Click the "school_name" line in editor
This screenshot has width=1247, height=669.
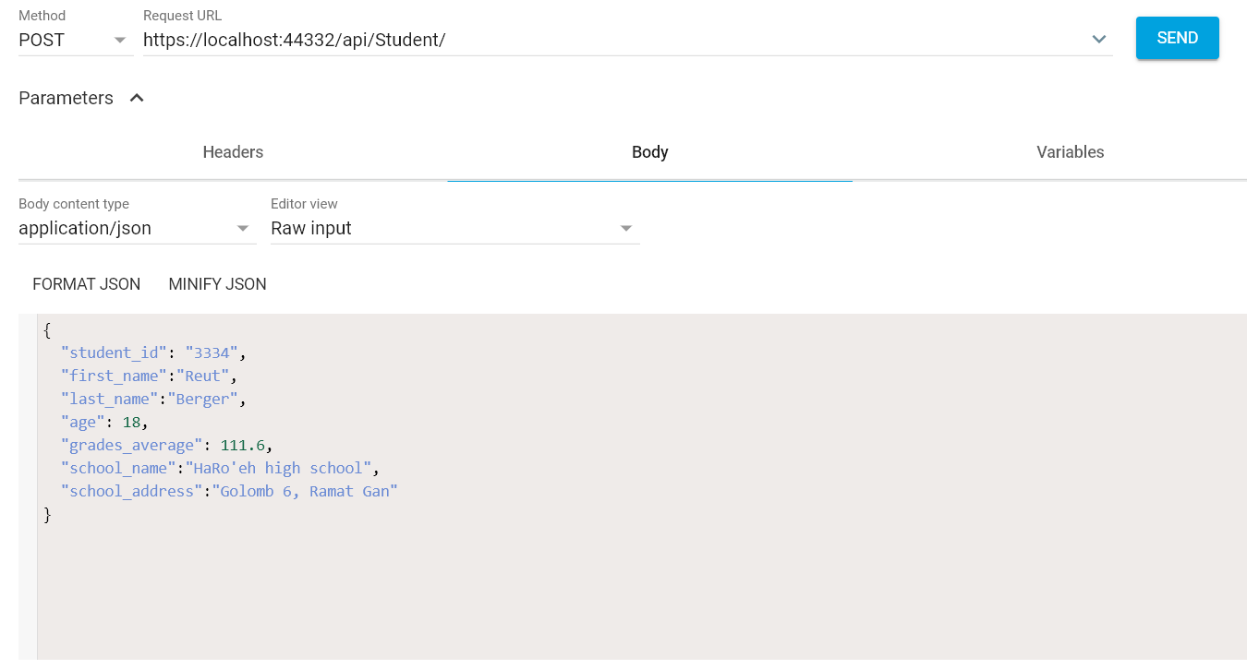tap(221, 468)
